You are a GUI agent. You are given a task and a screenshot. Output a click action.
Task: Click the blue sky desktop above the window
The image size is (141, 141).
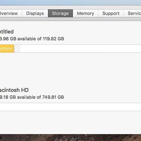pos(70,3)
